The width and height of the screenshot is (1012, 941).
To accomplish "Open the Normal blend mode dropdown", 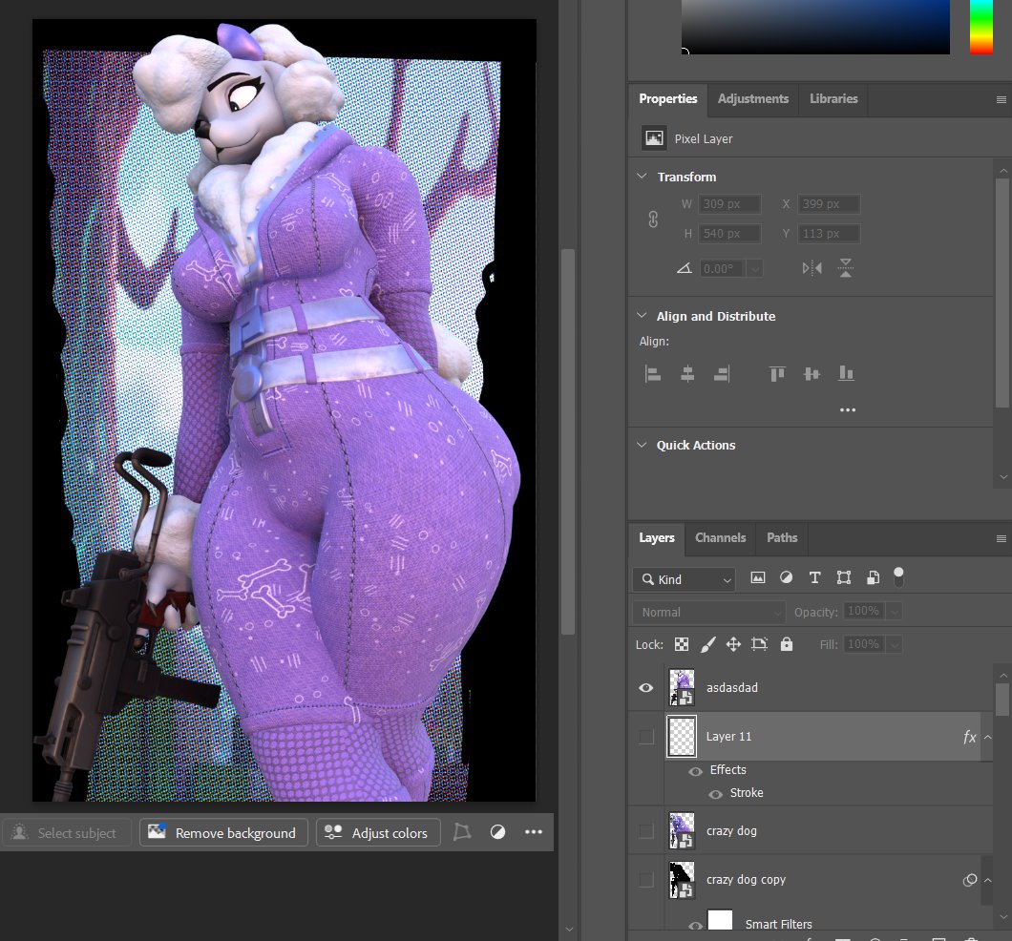I will pyautogui.click(x=708, y=612).
